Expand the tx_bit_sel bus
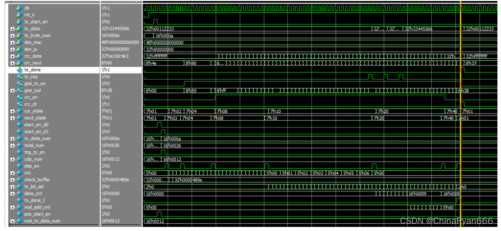The width and height of the screenshot is (501, 231). [x=12, y=187]
